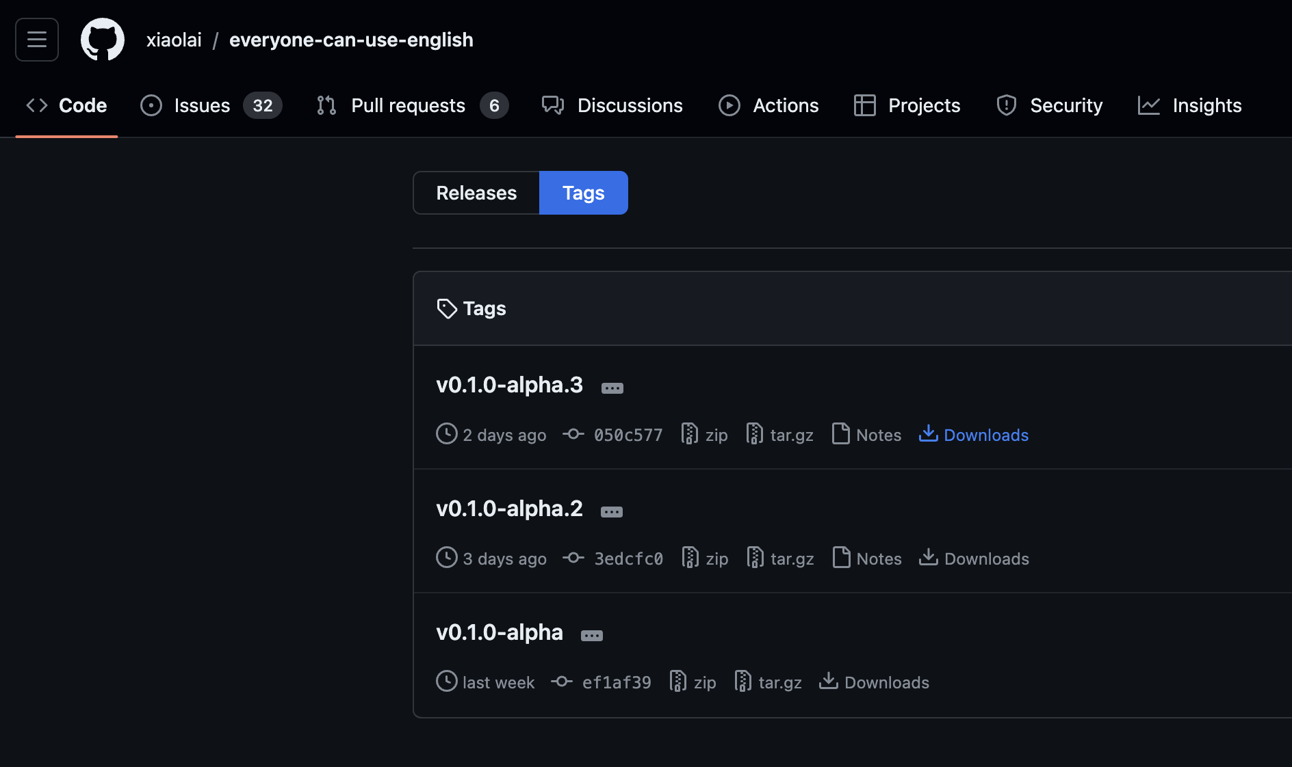Expand v0.1.0-alpha.3 tag details ellipsis

tap(612, 388)
